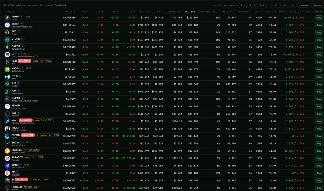The image size is (324, 191).
Task: Select the BP Backpack logo icon
Action: pyautogui.click(x=7, y=173)
